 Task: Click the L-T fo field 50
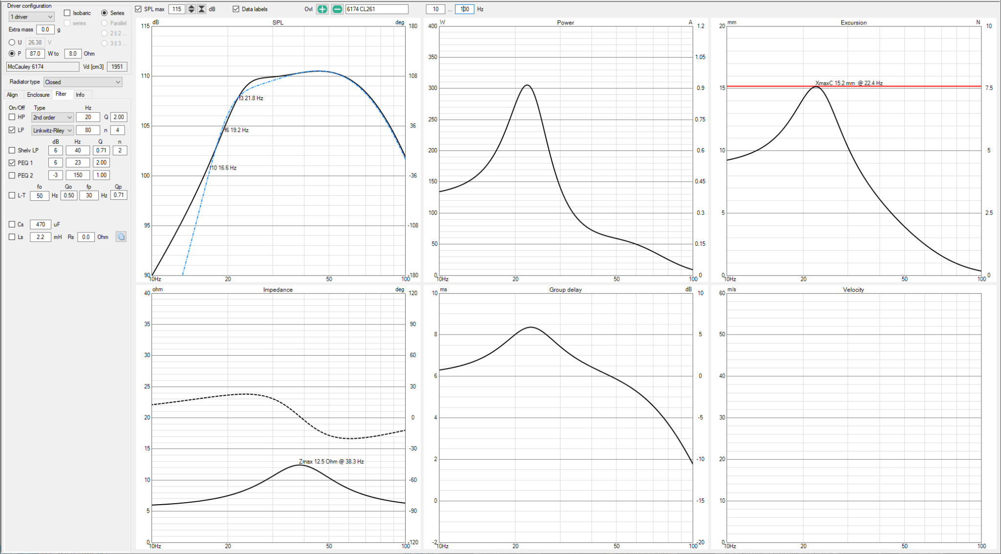[40, 196]
